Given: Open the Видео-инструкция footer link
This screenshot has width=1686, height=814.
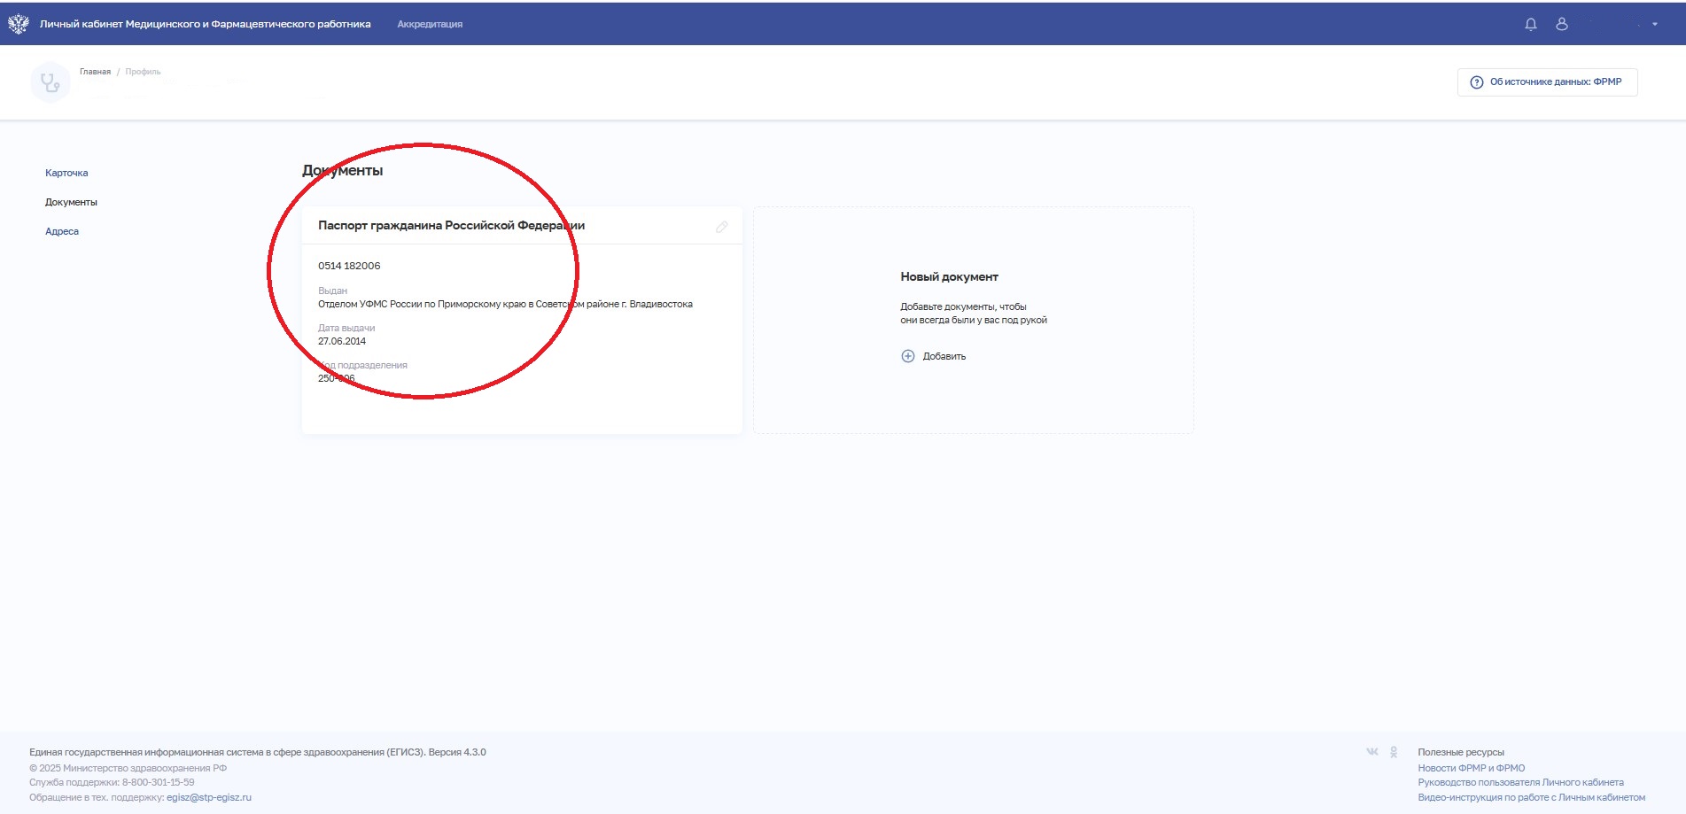Looking at the screenshot, I should pyautogui.click(x=1531, y=797).
